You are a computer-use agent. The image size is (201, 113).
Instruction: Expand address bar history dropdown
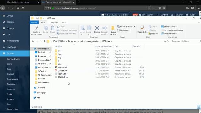click(165, 41)
